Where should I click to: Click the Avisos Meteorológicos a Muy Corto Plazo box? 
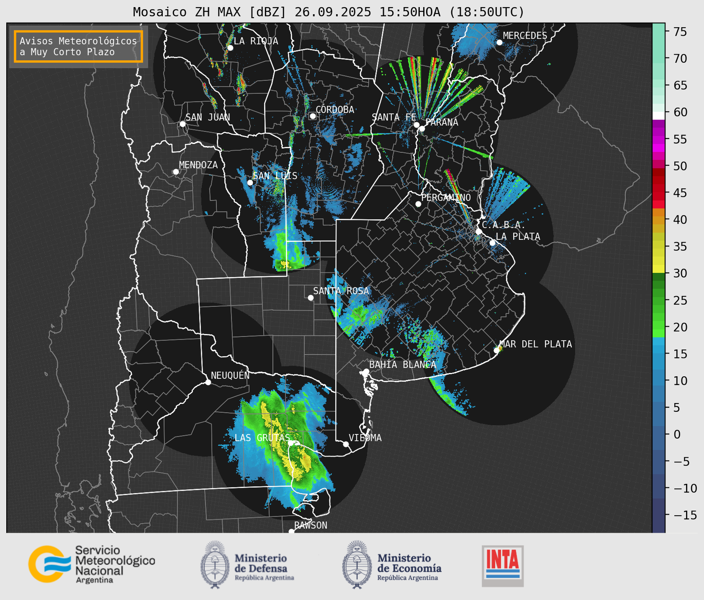(x=78, y=46)
